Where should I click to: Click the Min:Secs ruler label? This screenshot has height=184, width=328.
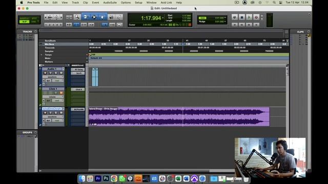(49, 44)
